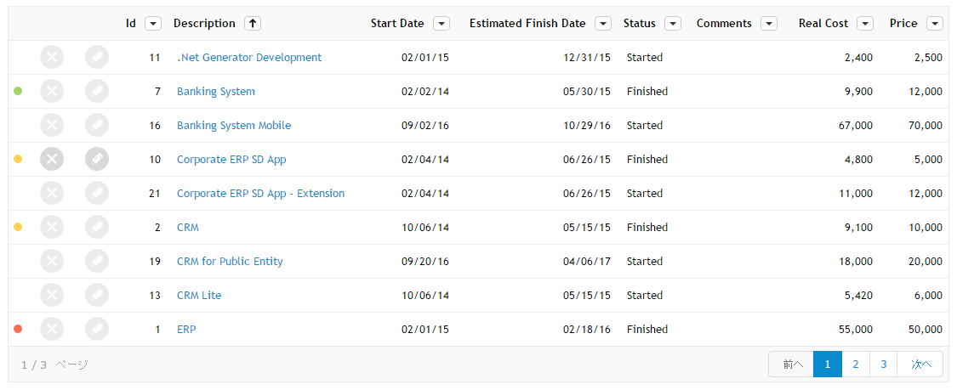The height and width of the screenshot is (390, 957).
Task: Delete the Corporate ERP SD App row
Action: [52, 160]
